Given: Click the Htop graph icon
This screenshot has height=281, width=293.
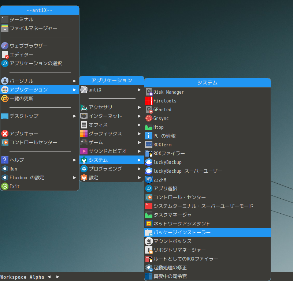Looking at the screenshot, I should 149,127.
